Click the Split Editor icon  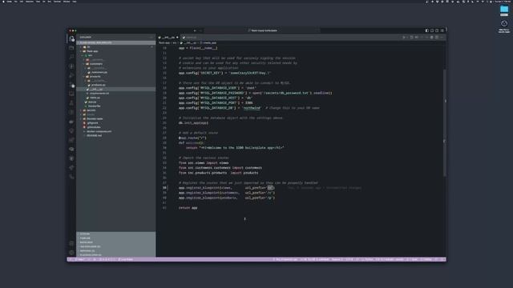tap(437, 38)
